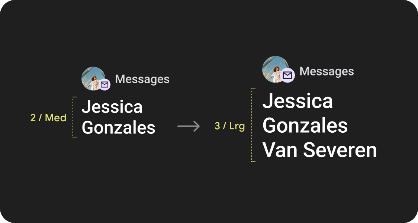The height and width of the screenshot is (223, 418).
Task: Select "Jessica" in the two-line name
Action: (112, 107)
